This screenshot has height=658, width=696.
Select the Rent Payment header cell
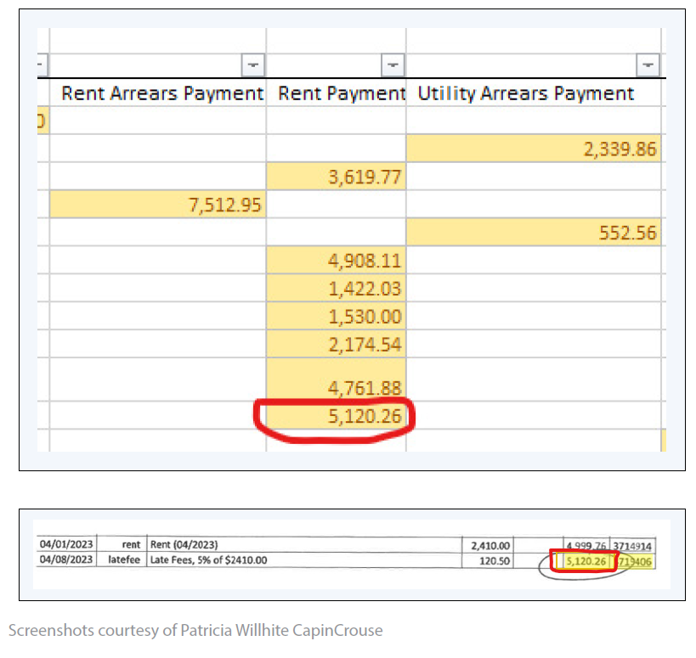[342, 93]
